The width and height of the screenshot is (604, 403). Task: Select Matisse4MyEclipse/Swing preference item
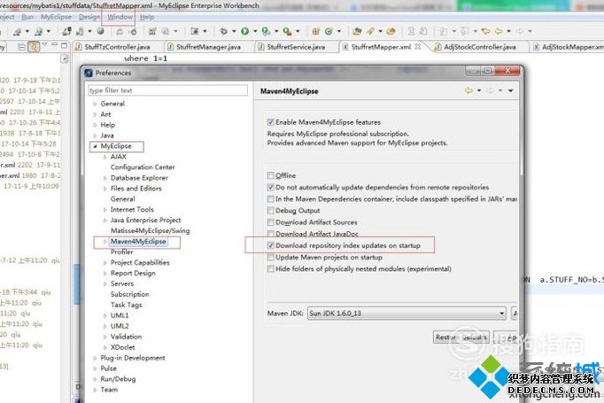(150, 231)
